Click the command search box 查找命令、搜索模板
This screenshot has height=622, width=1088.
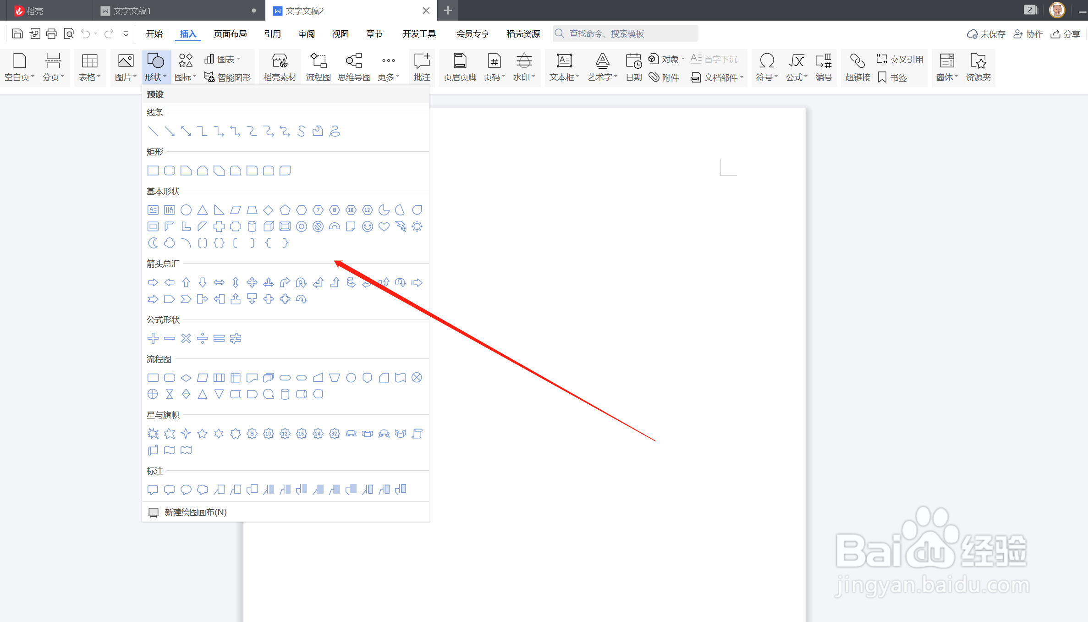pos(625,33)
